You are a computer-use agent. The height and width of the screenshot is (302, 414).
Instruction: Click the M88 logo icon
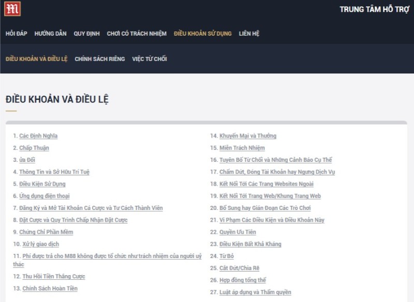click(12, 9)
